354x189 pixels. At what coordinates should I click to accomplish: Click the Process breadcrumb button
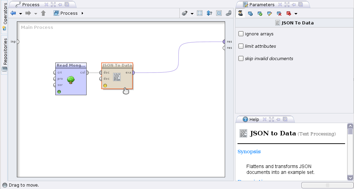pyautogui.click(x=66, y=13)
